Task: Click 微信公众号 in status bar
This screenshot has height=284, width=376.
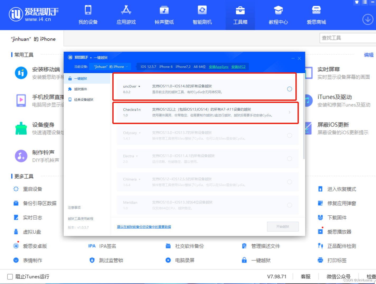Action: coord(338,277)
